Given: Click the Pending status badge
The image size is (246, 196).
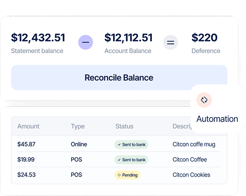Looking at the screenshot, I should (x=127, y=175).
